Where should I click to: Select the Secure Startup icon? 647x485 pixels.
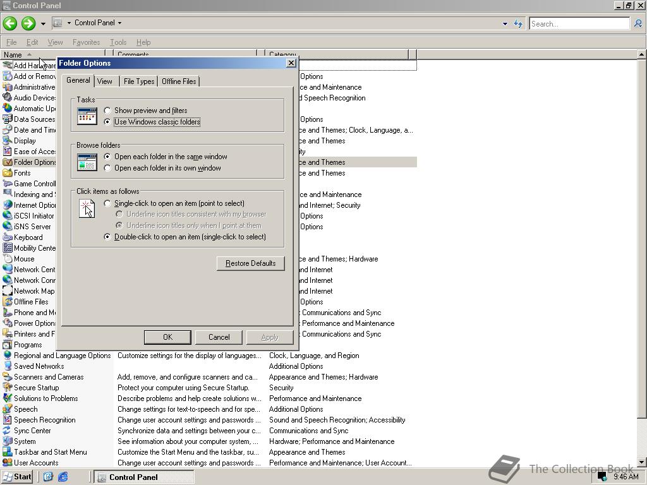point(8,388)
